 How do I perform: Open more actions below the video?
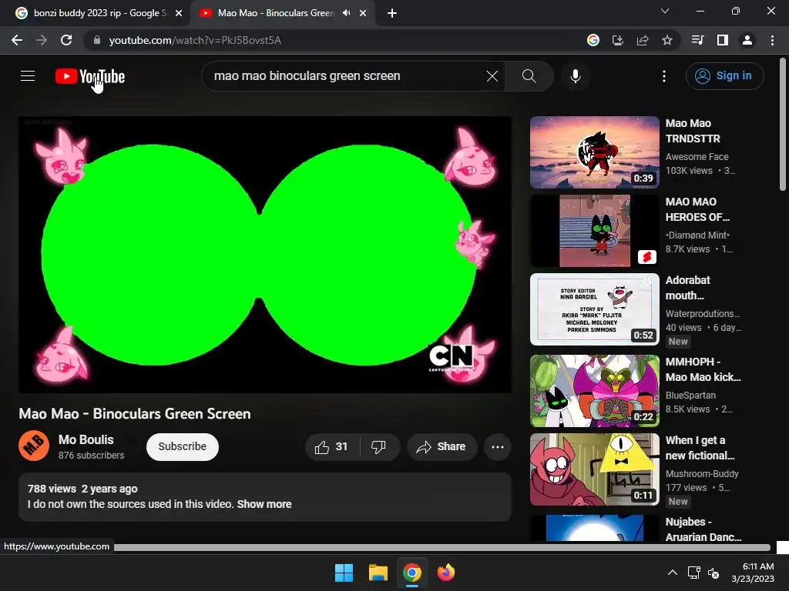pos(497,447)
